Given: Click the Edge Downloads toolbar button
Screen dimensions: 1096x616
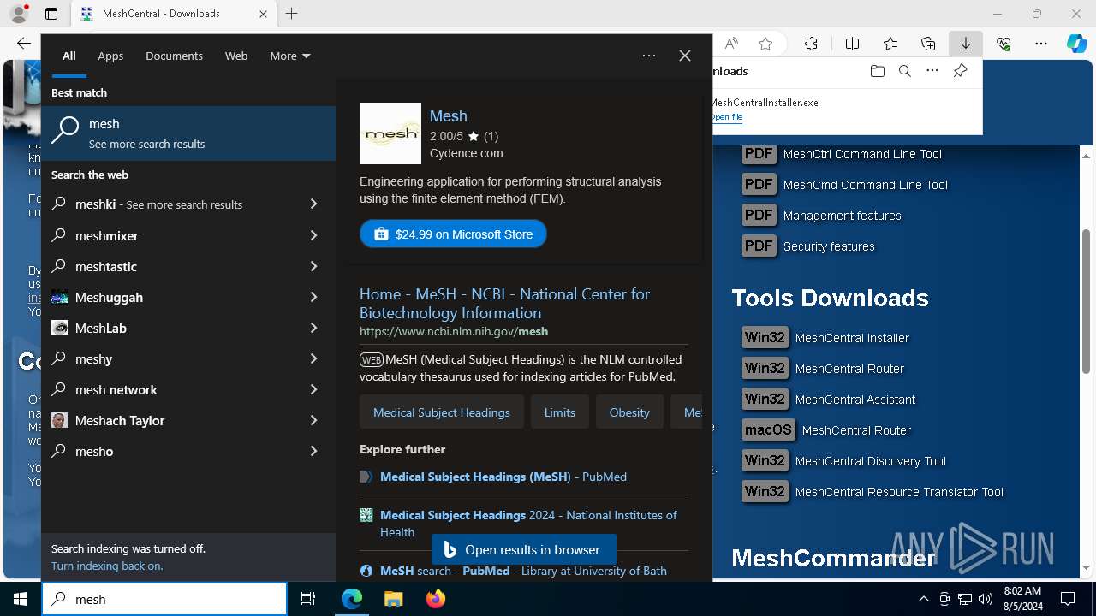Looking at the screenshot, I should tap(965, 44).
